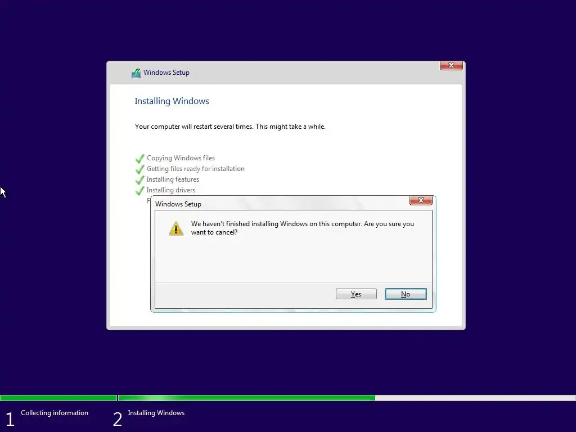
Task: Click the Windows Setup title bar icon
Action: coord(136,73)
